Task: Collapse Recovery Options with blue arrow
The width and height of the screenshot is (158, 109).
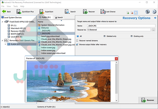Action: (155, 18)
